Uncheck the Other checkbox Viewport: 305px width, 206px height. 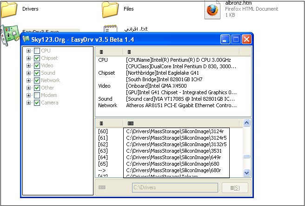[x=37, y=88]
